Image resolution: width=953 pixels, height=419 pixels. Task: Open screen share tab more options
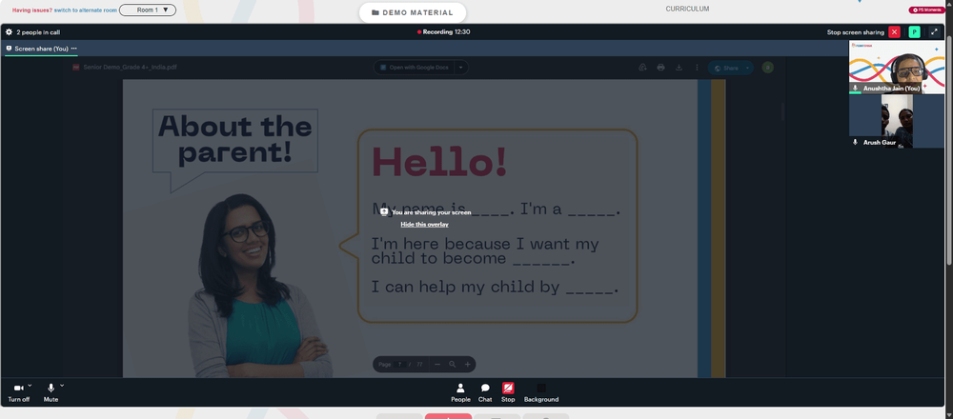(74, 49)
